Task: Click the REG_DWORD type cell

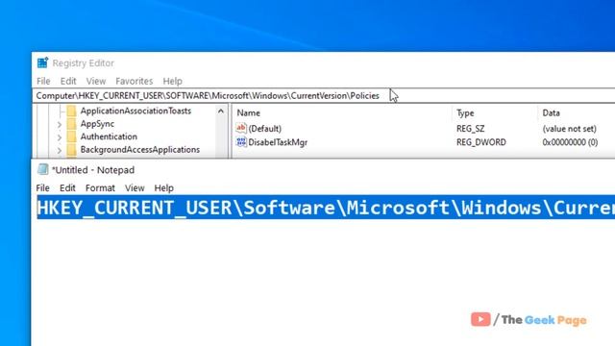Action: click(480, 142)
